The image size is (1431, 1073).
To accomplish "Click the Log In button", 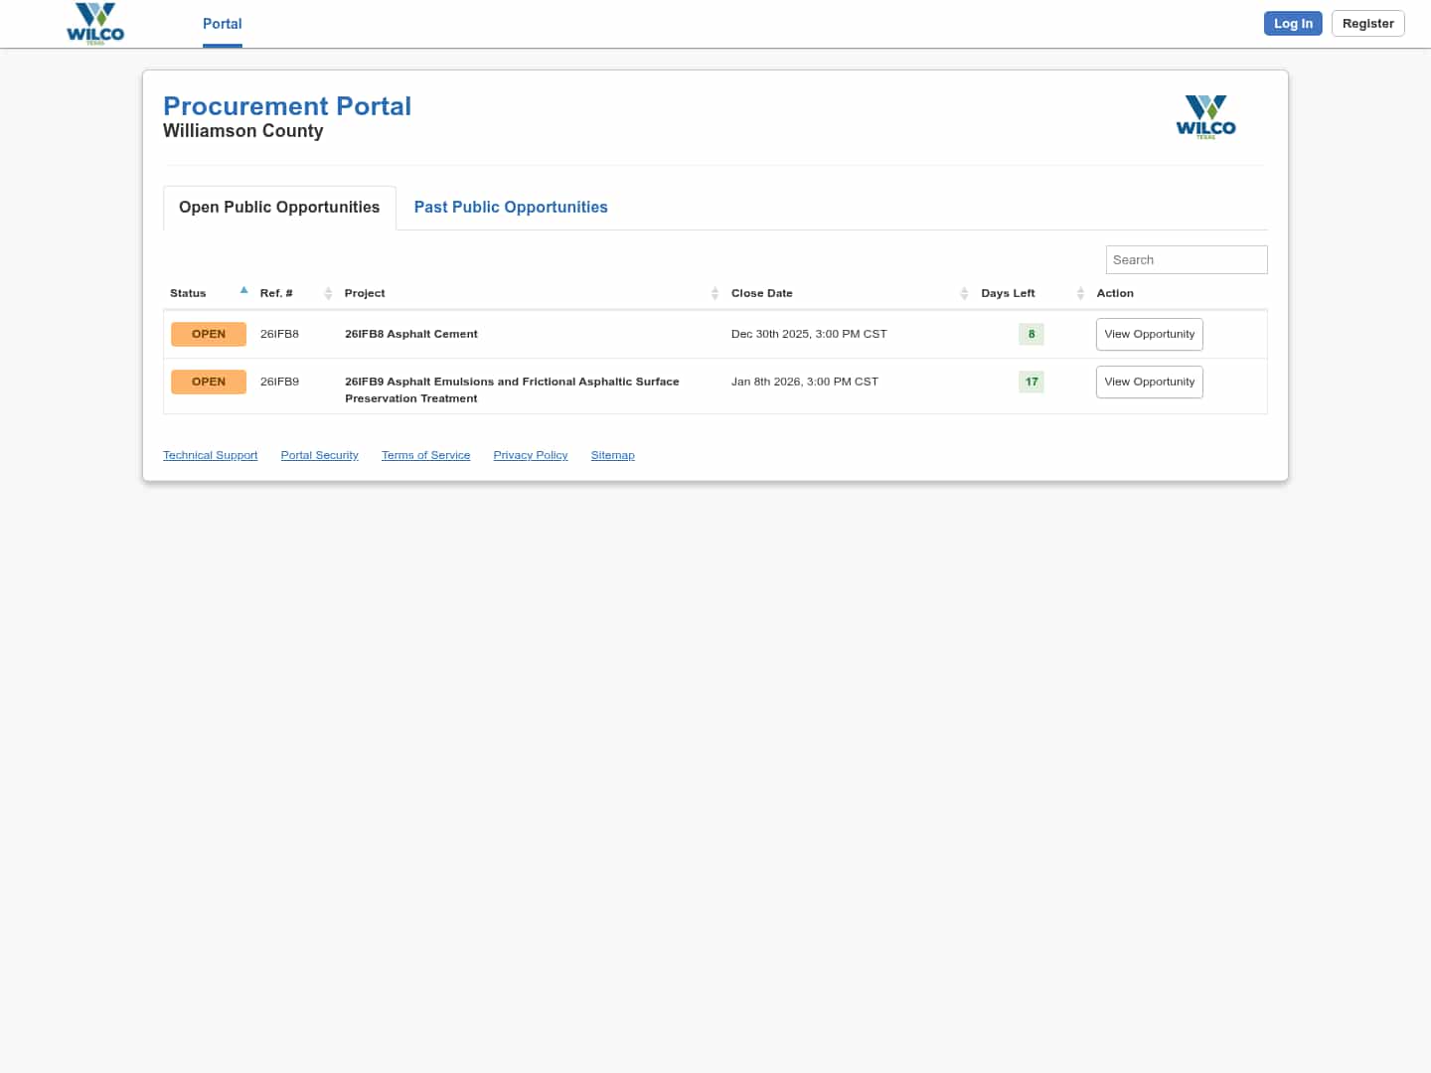I will pyautogui.click(x=1292, y=23).
